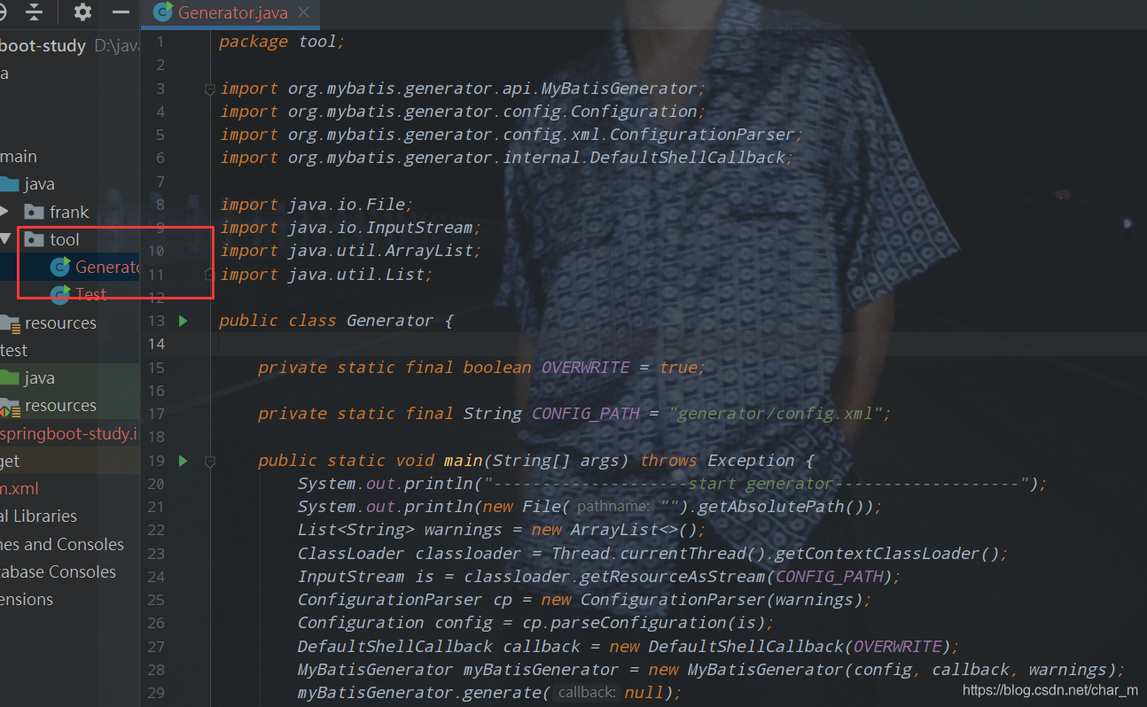Screen dimensions: 1147x707
Task: Click 'warnings' variable declaration on line 22
Action: 464,530
